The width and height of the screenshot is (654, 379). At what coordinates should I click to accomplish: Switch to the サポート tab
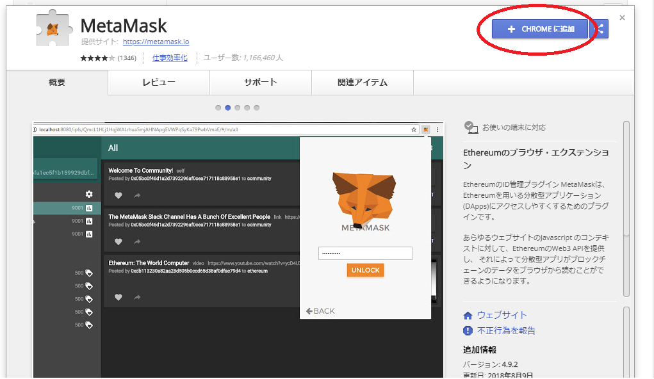(260, 83)
